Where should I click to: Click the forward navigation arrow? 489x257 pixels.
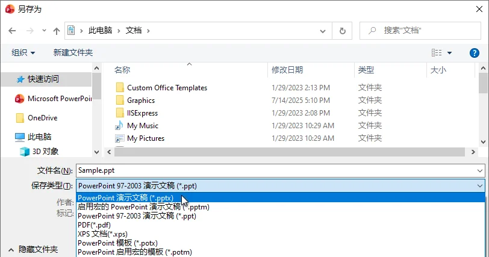30,31
